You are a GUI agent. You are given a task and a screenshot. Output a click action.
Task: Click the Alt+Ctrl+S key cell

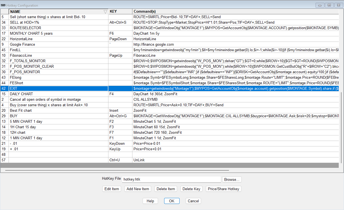(x=120, y=22)
